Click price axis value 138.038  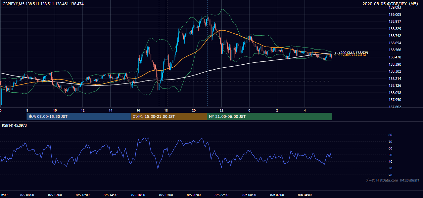(395, 93)
